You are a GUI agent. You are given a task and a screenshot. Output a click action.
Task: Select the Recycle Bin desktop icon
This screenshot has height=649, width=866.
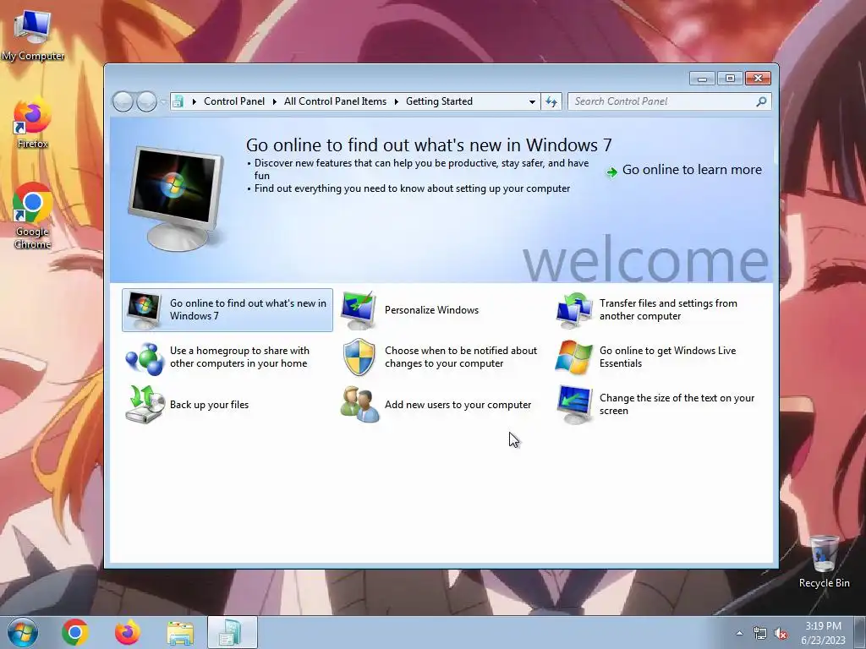824,562
